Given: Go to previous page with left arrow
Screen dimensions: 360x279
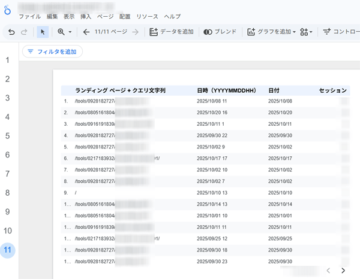Looking at the screenshot, I should pyautogui.click(x=86, y=32).
